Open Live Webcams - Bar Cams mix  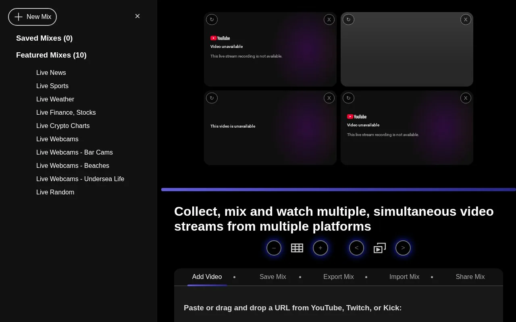click(x=75, y=153)
